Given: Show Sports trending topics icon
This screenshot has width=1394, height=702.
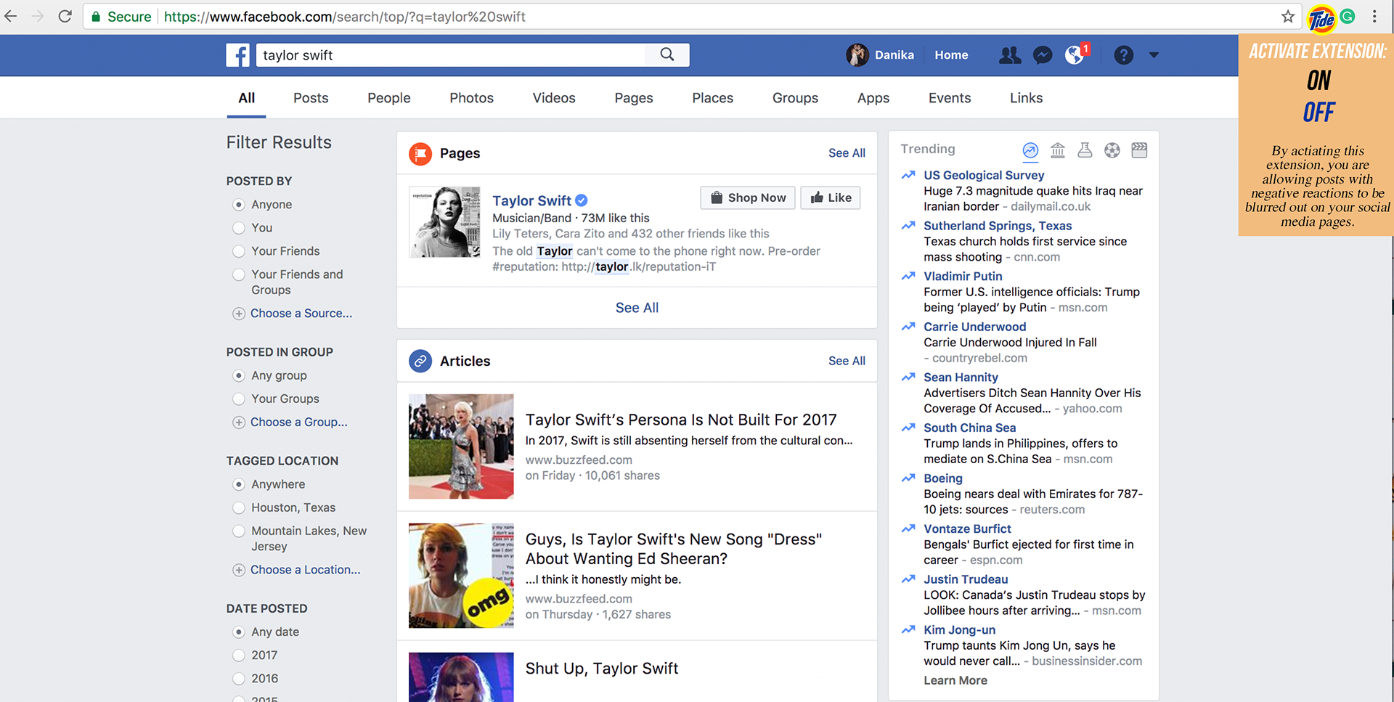Looking at the screenshot, I should coord(1112,150).
